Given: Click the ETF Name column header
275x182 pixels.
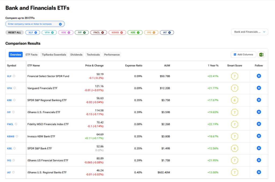Looking at the screenshot, I should pos(34,66).
